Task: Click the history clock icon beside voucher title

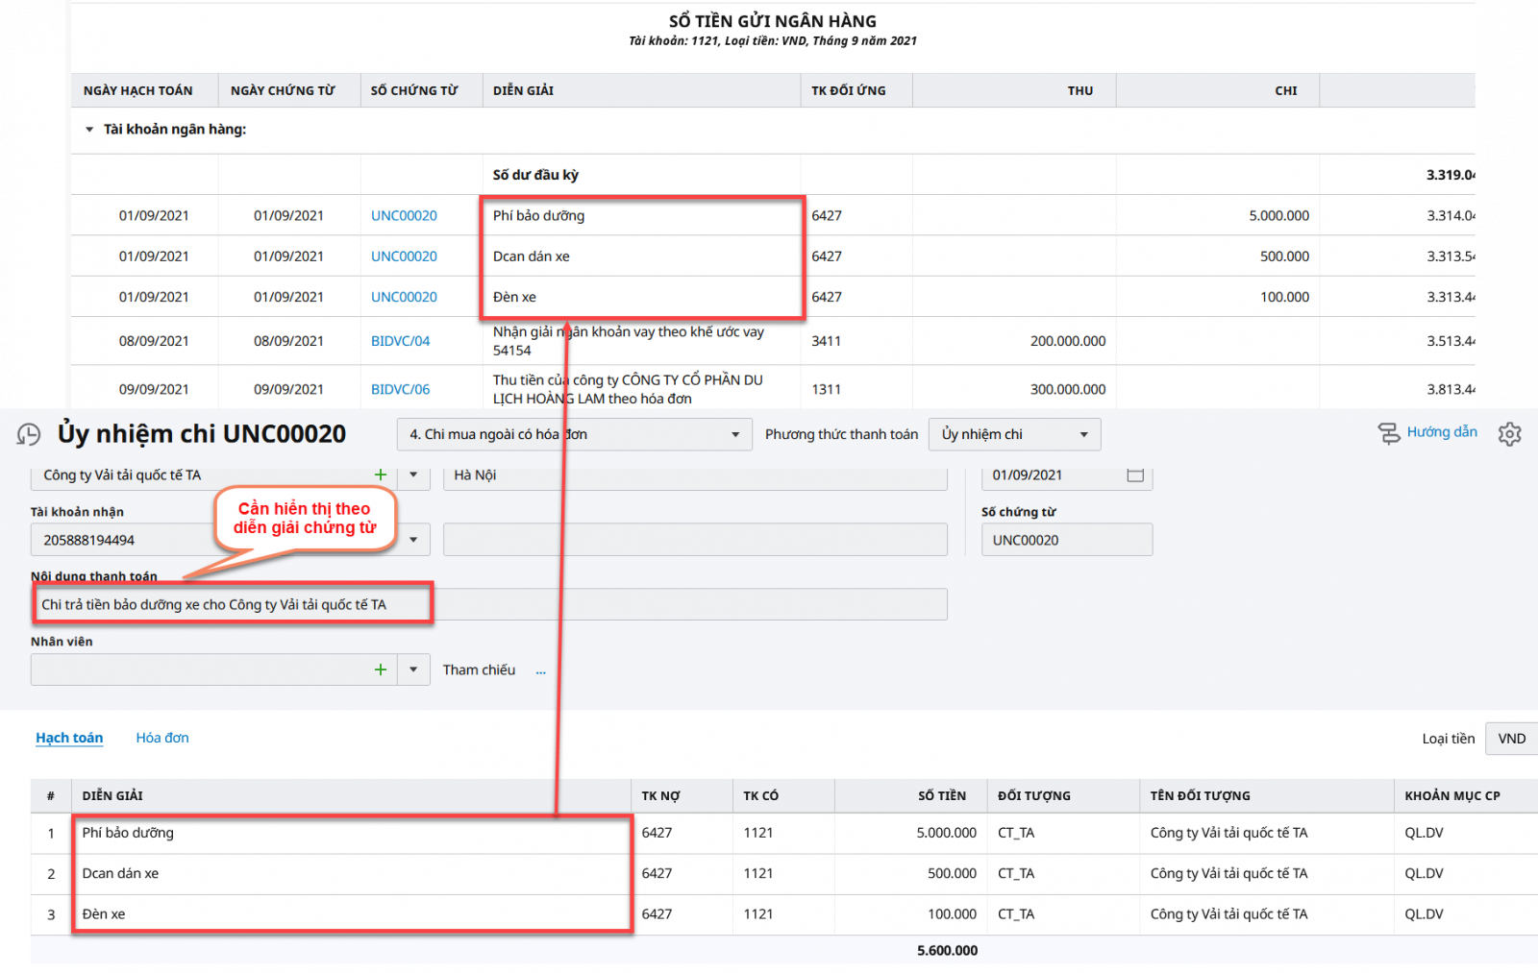Action: (x=29, y=435)
